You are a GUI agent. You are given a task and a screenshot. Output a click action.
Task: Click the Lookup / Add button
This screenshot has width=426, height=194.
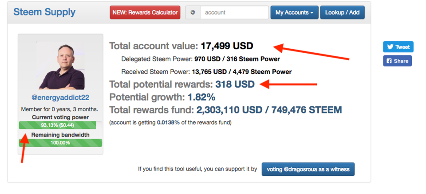(342, 12)
